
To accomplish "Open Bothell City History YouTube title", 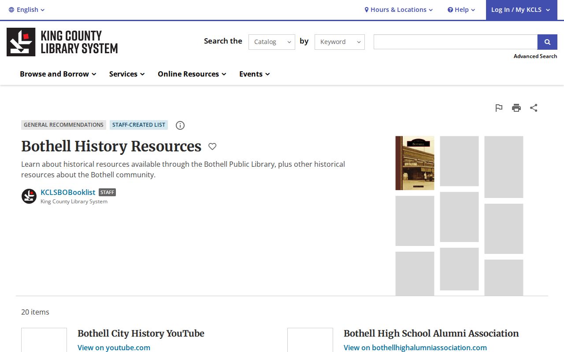I will point(141,334).
